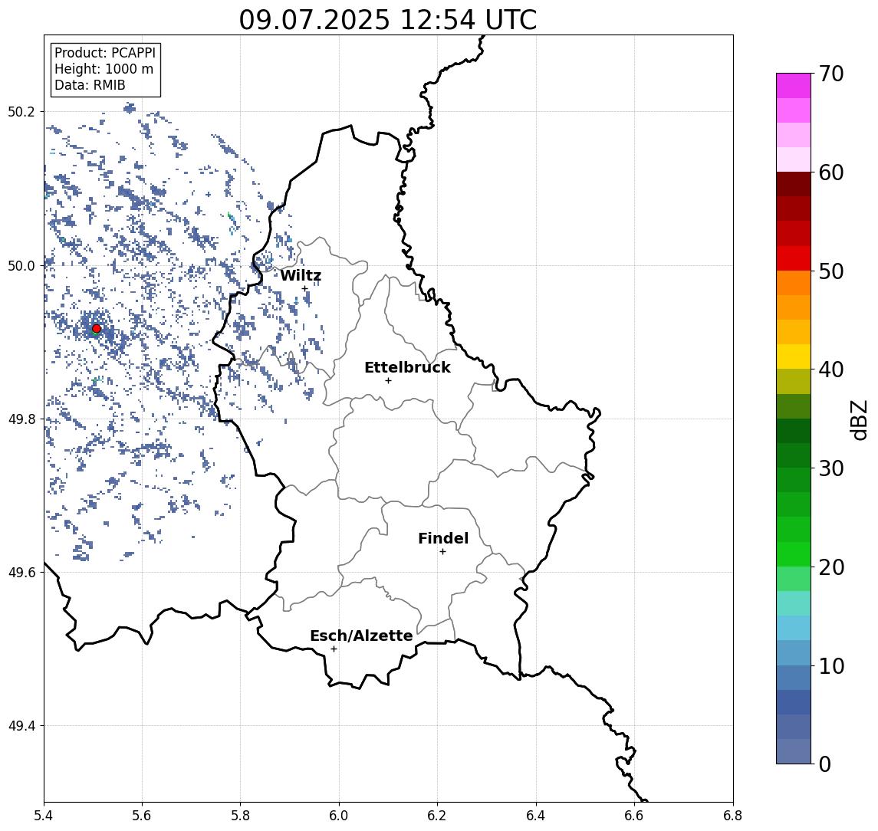
Task: Click the 49.8 latitude axis label
Action: coord(21,419)
